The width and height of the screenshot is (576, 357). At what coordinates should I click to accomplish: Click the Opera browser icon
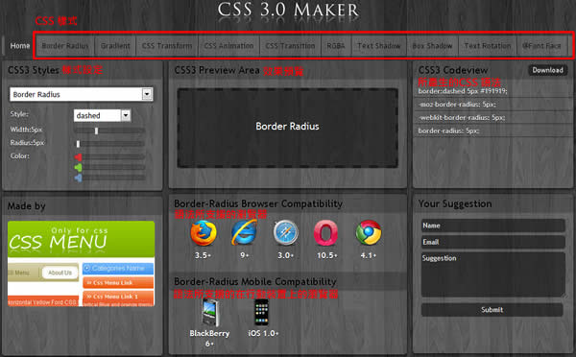coord(325,233)
